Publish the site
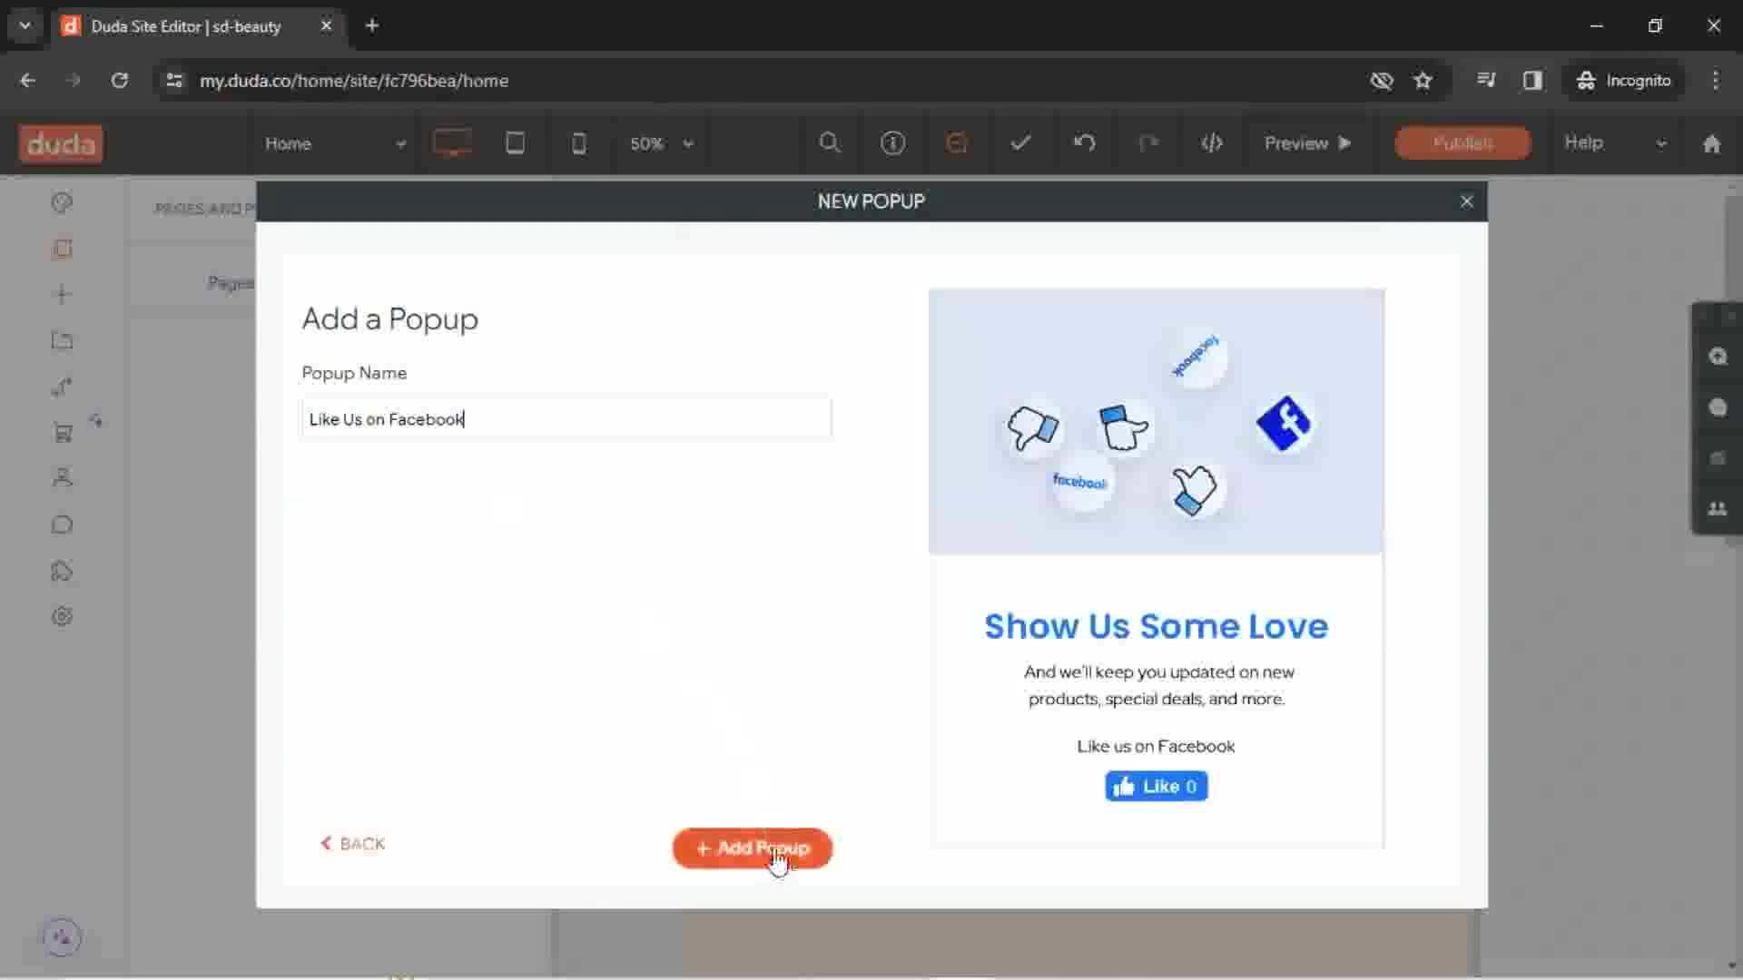Viewport: 1743px width, 980px height. tap(1462, 143)
